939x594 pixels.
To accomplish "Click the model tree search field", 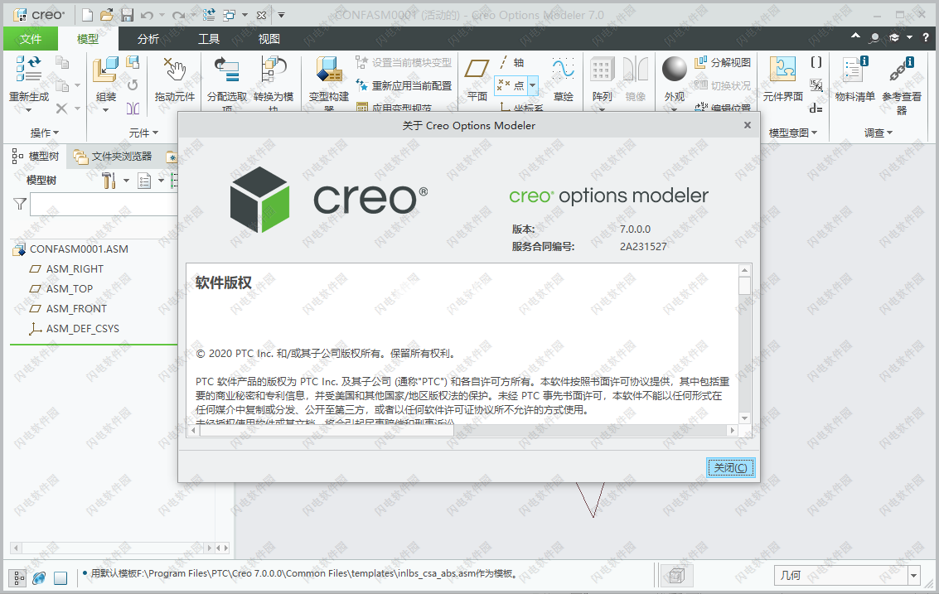I will 104,204.
